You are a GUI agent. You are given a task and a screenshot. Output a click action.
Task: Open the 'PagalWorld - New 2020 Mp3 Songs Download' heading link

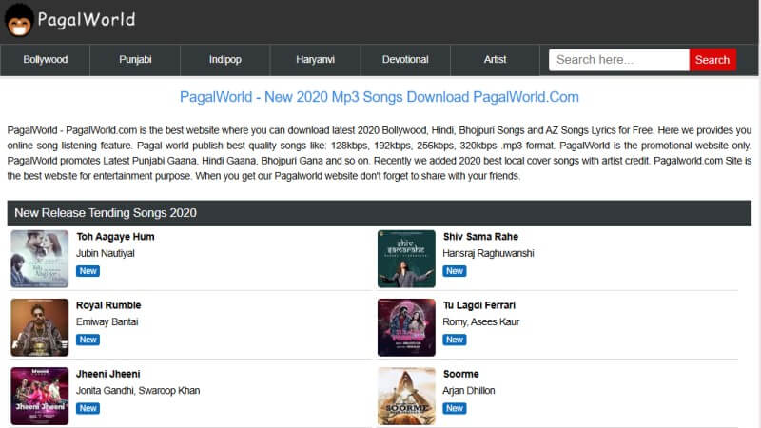point(379,97)
